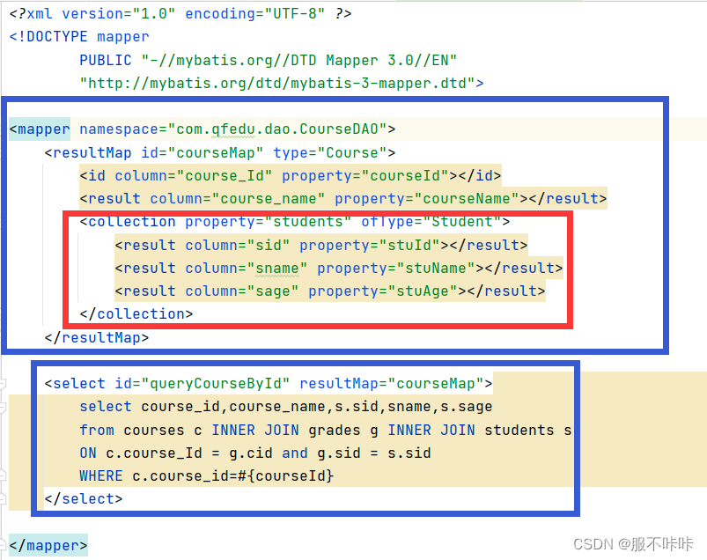The height and width of the screenshot is (560, 707).
Task: Click the type="Course" attribute
Action: tap(329, 153)
